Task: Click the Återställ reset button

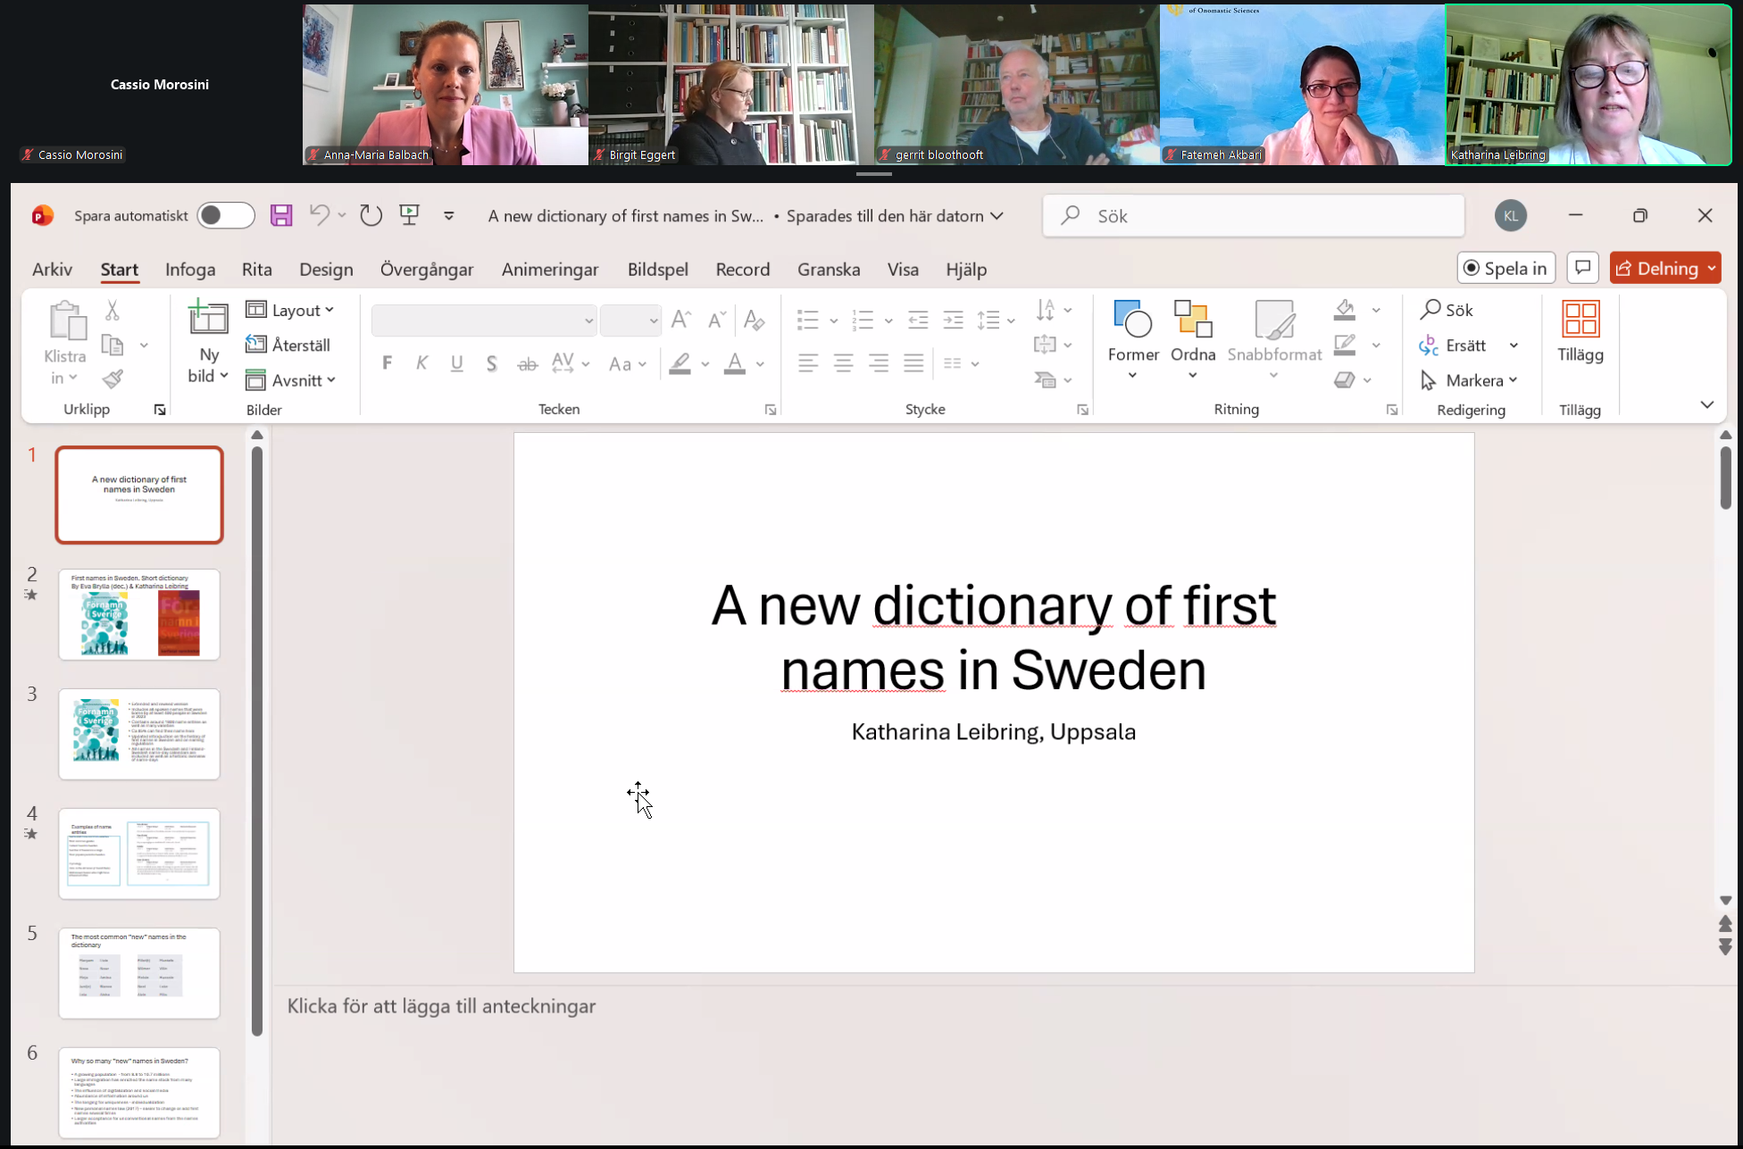Action: pos(288,345)
